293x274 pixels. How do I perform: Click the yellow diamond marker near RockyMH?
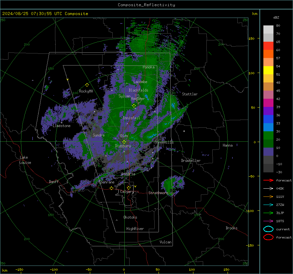click(87, 85)
